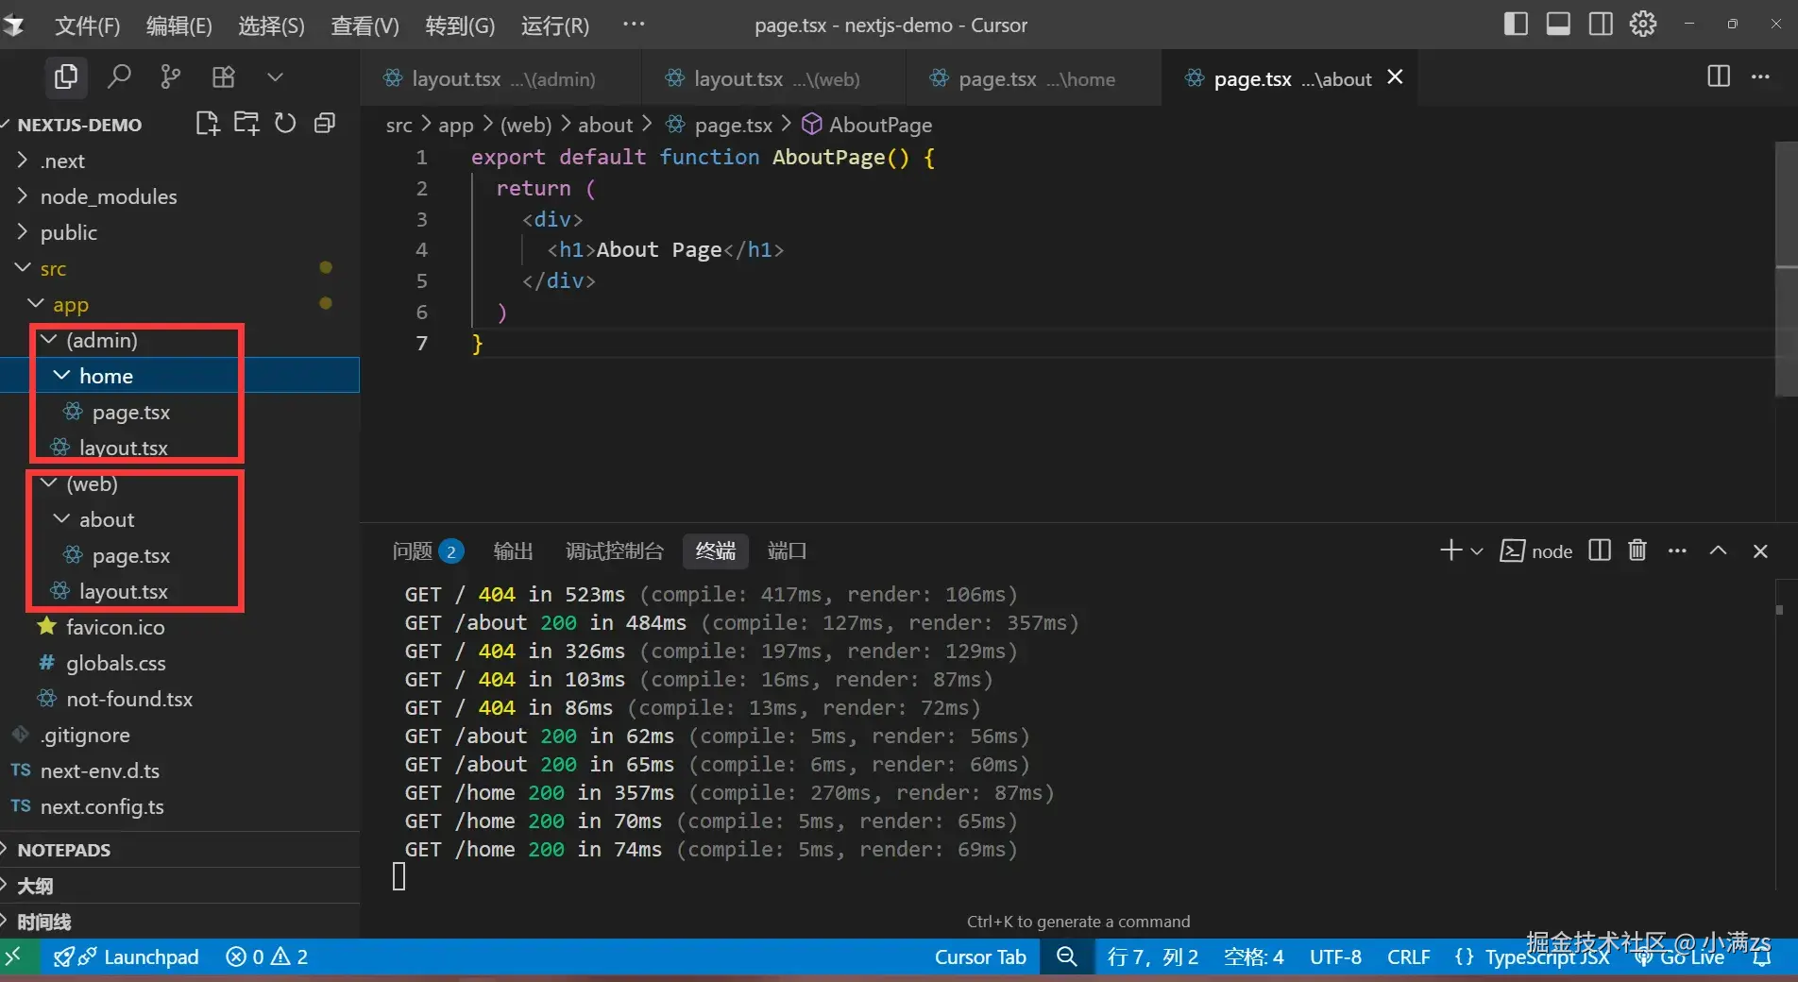1798x982 pixels.
Task: Collapse all folders in explorer
Action: (x=325, y=124)
